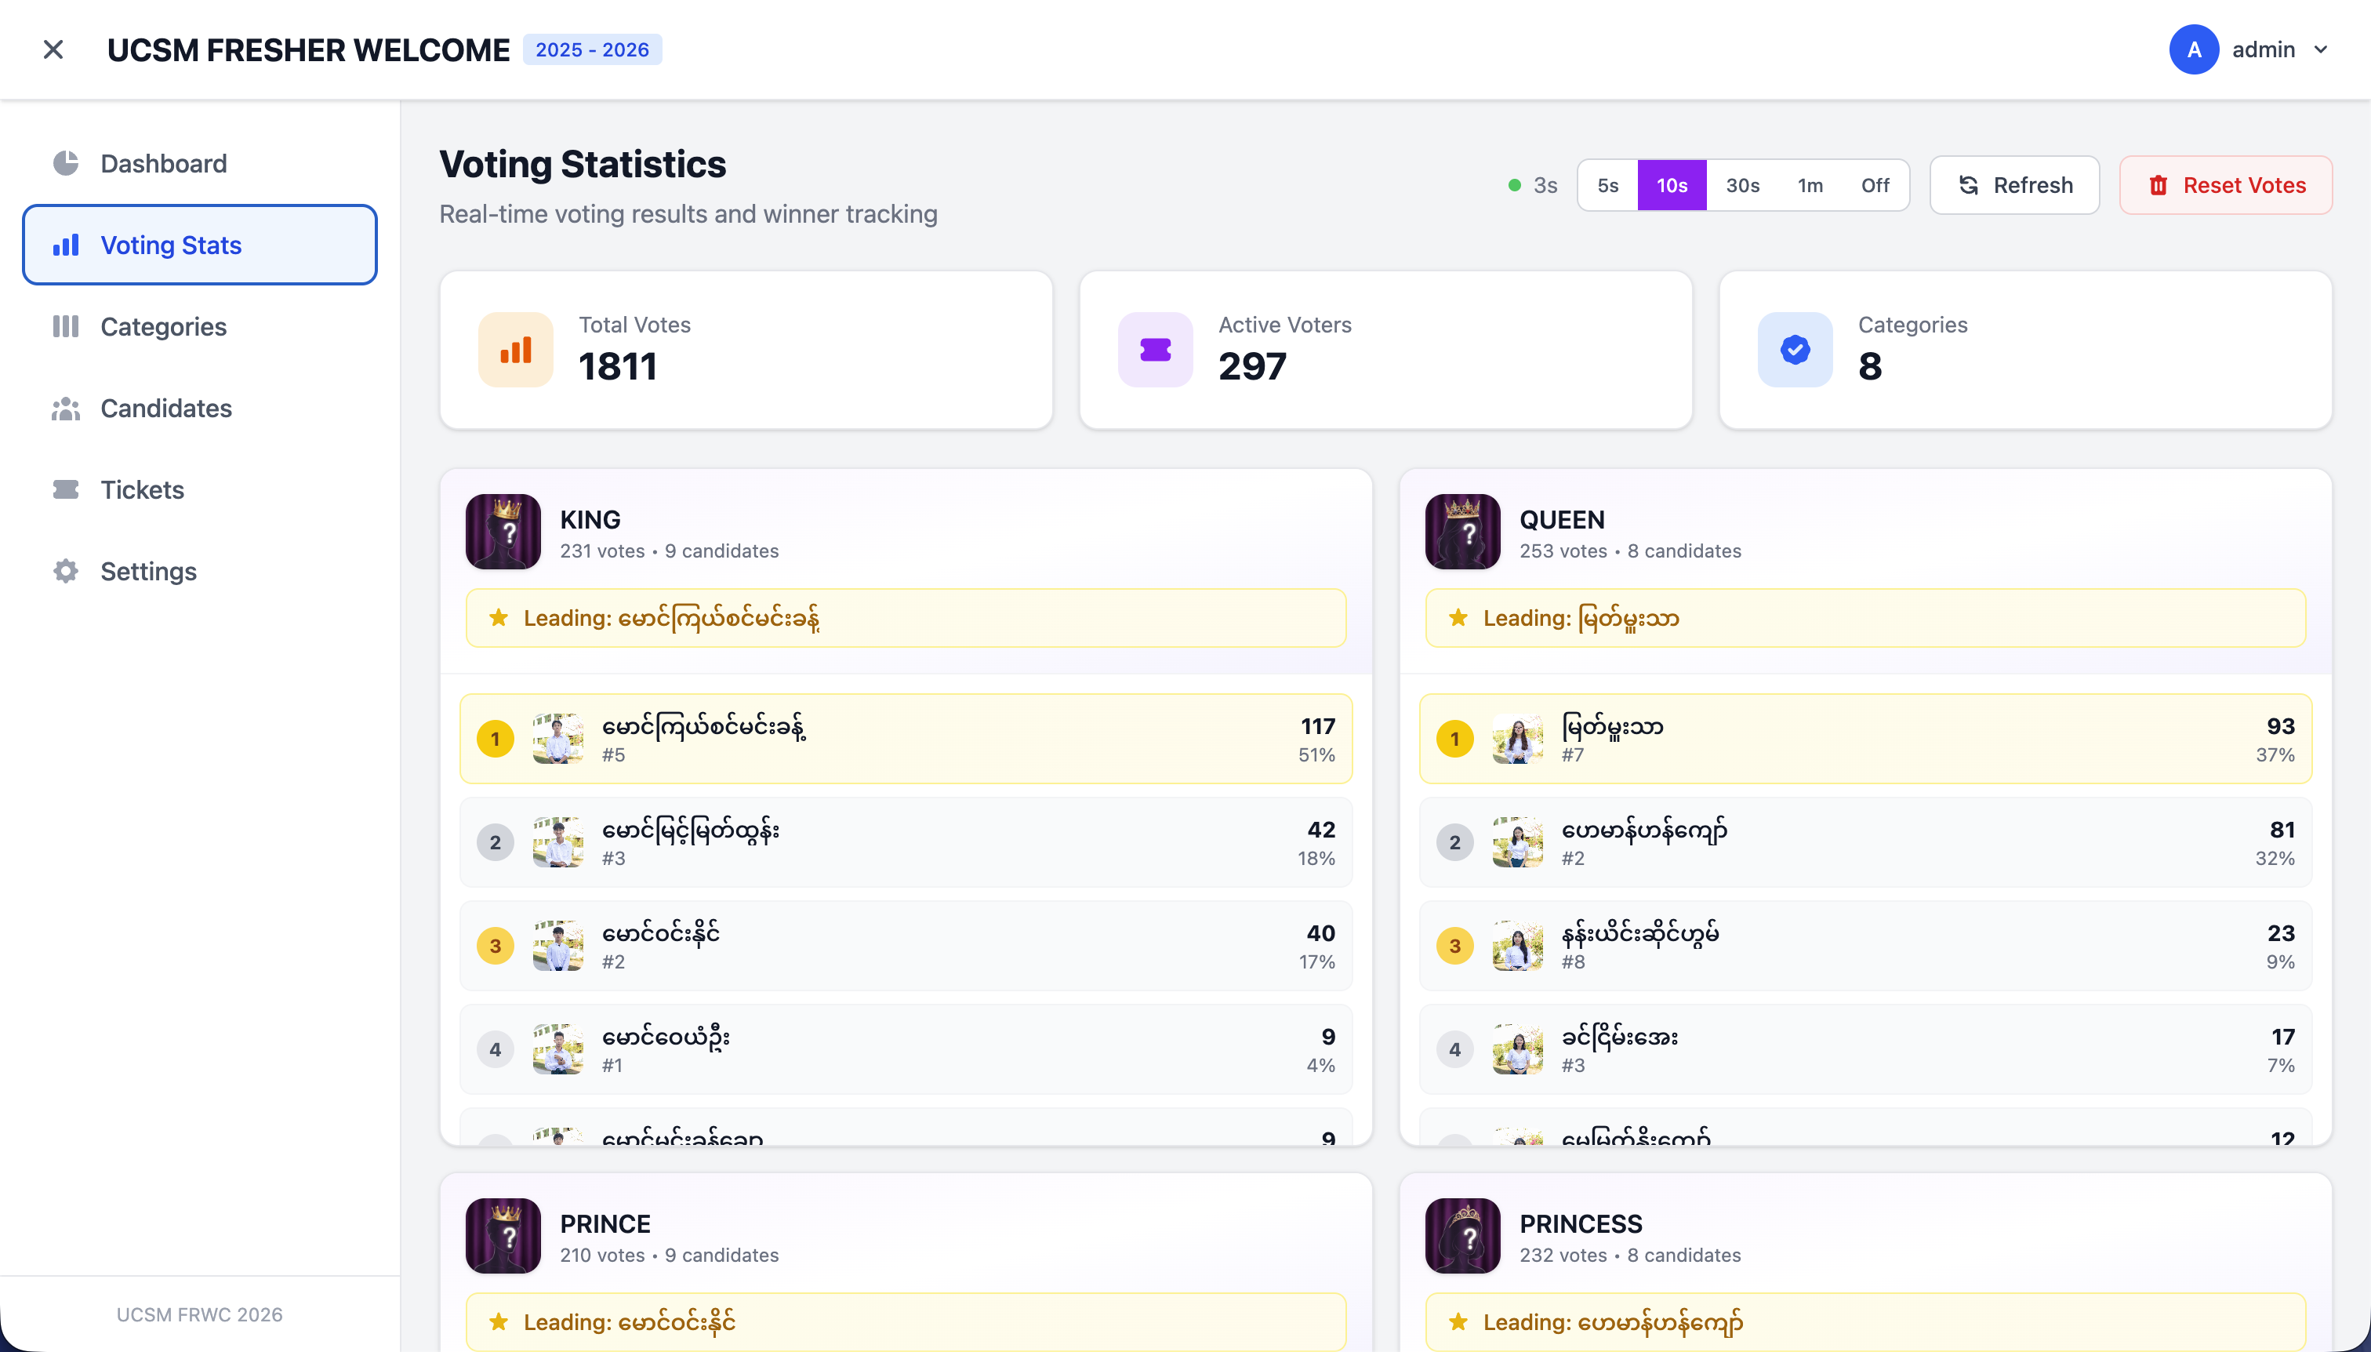Click the admin avatar circle
The width and height of the screenshot is (2371, 1352).
pos(2194,49)
